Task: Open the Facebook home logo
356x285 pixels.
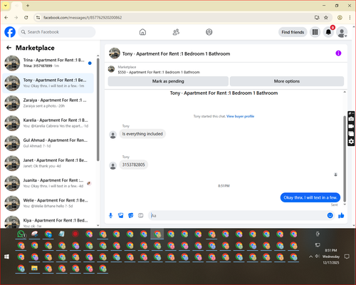Action: point(10,32)
